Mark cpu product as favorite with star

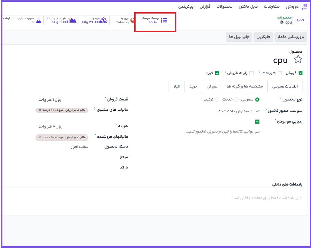coord(298,60)
